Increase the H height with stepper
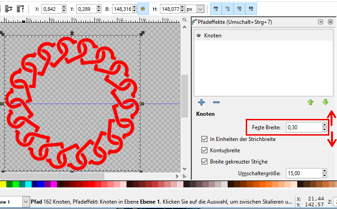 (182, 7)
